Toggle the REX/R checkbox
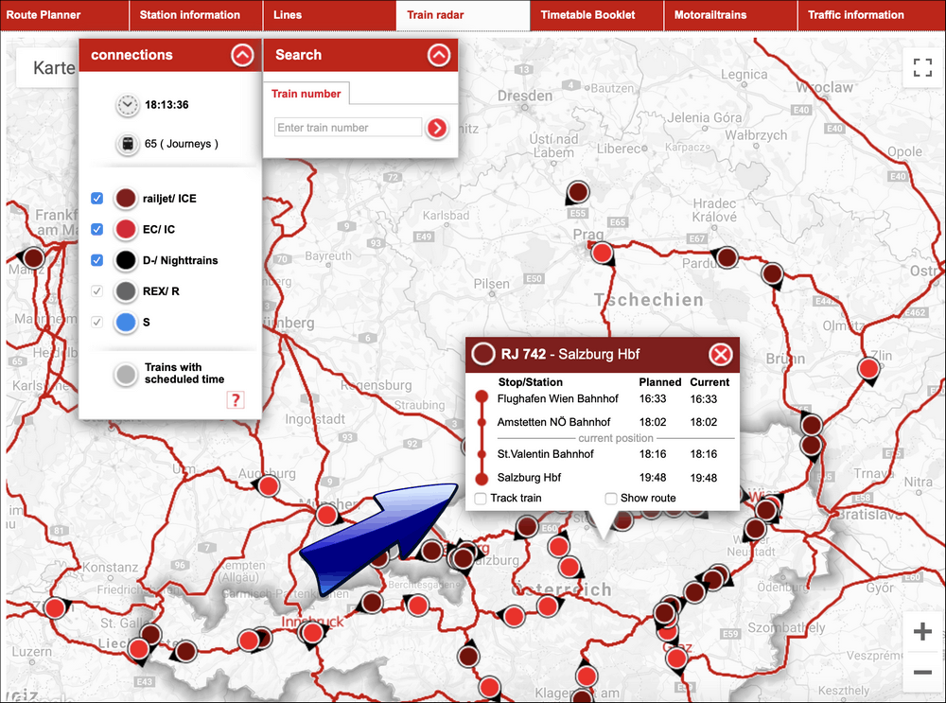Image resolution: width=946 pixels, height=703 pixels. [96, 291]
